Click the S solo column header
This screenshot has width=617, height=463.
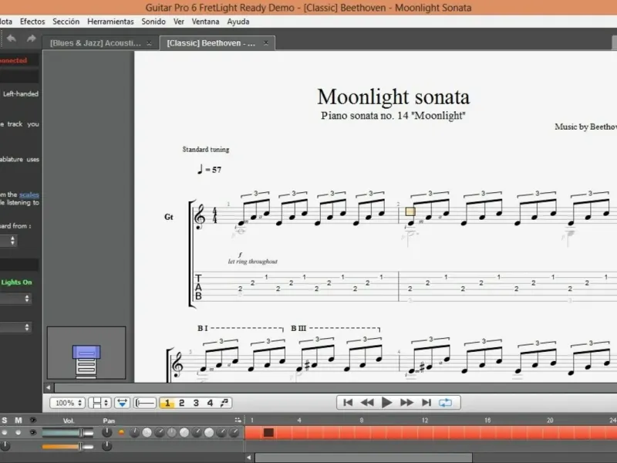[x=5, y=421]
